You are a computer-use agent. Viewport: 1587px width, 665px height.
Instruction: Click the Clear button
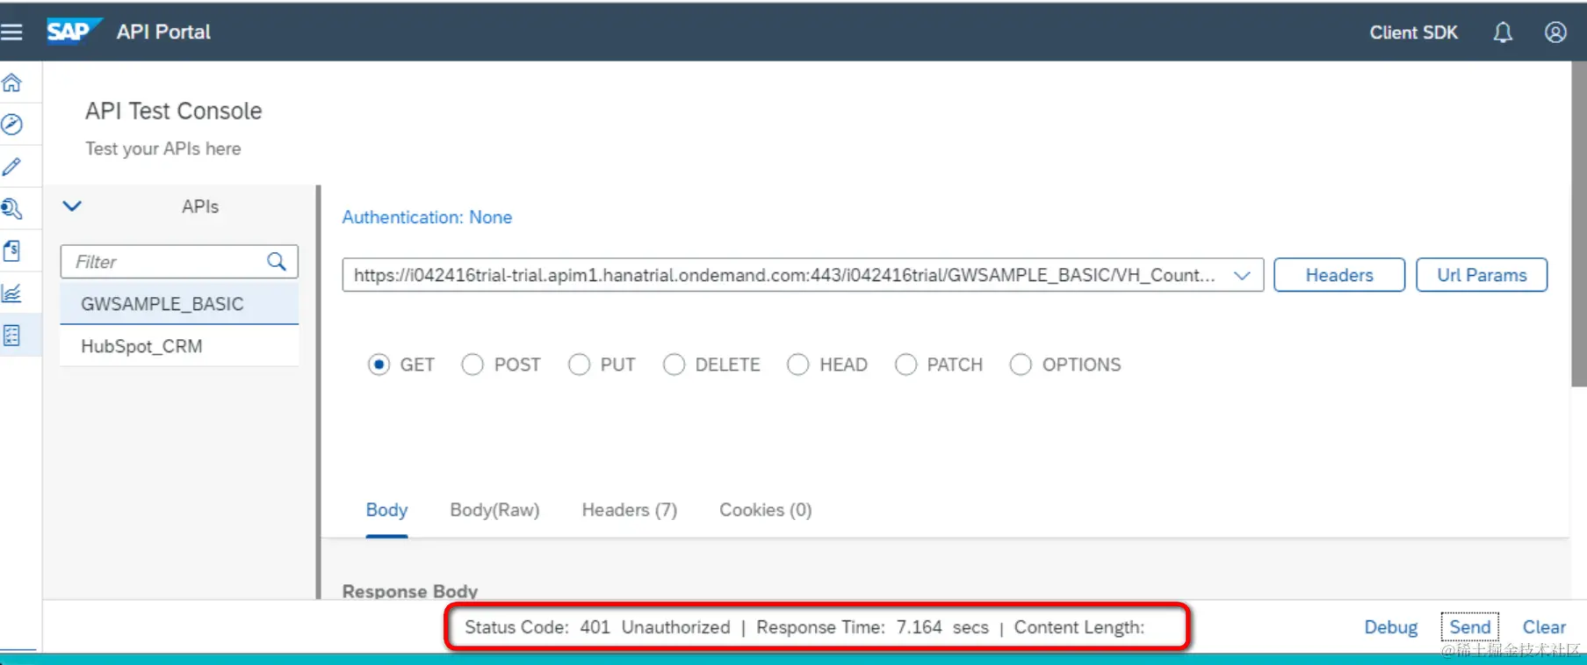point(1544,627)
